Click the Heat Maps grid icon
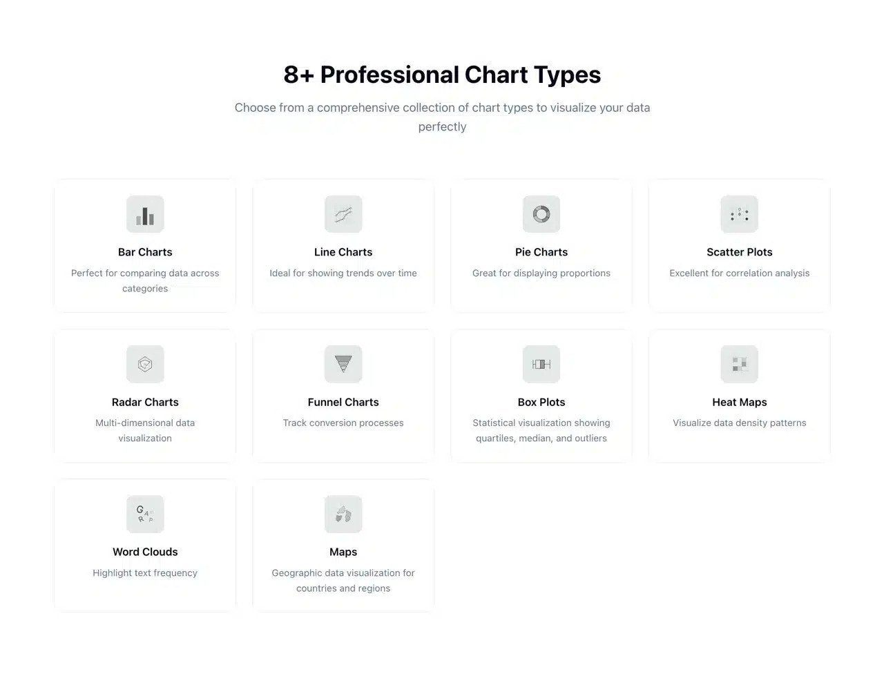884x674 pixels. point(739,364)
